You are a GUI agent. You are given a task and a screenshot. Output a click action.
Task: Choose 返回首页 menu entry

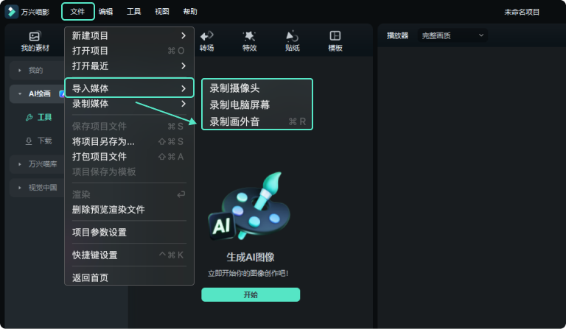129,277
